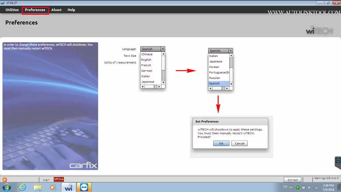Expand the right-side Spanish language dropdown
Image resolution: width=341 pixels, height=192 pixels.
click(x=231, y=51)
